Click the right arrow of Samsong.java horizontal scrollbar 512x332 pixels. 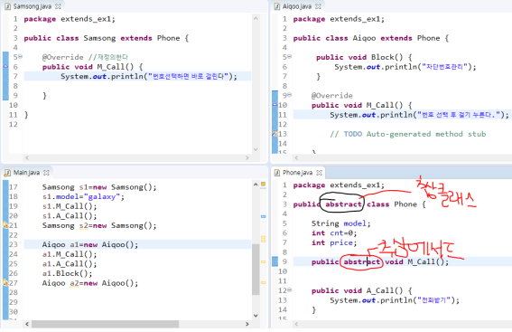pyautogui.click(x=247, y=157)
